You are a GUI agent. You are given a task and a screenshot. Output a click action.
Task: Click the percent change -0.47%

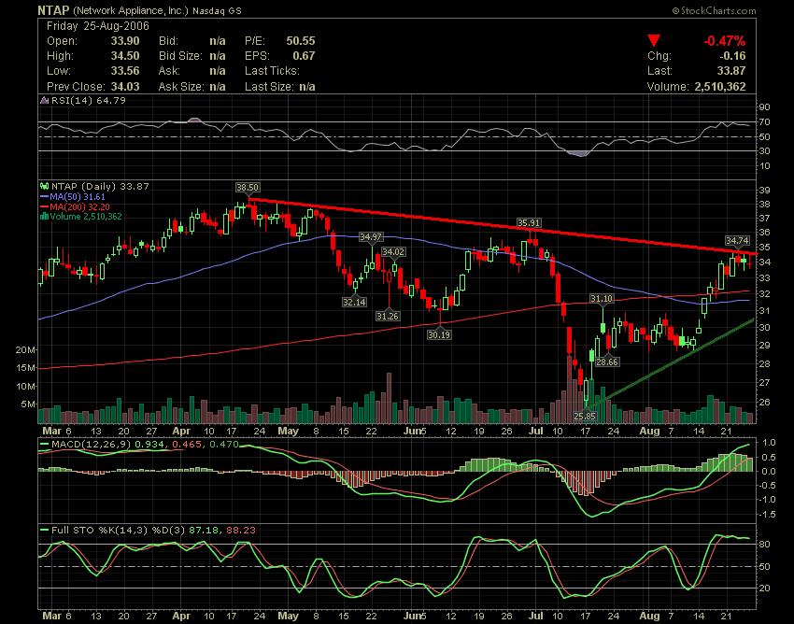[724, 41]
